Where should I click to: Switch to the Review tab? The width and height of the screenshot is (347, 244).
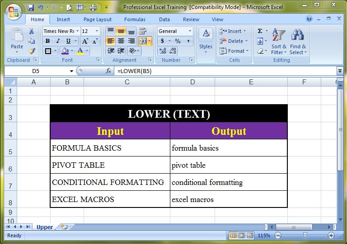[x=191, y=19]
